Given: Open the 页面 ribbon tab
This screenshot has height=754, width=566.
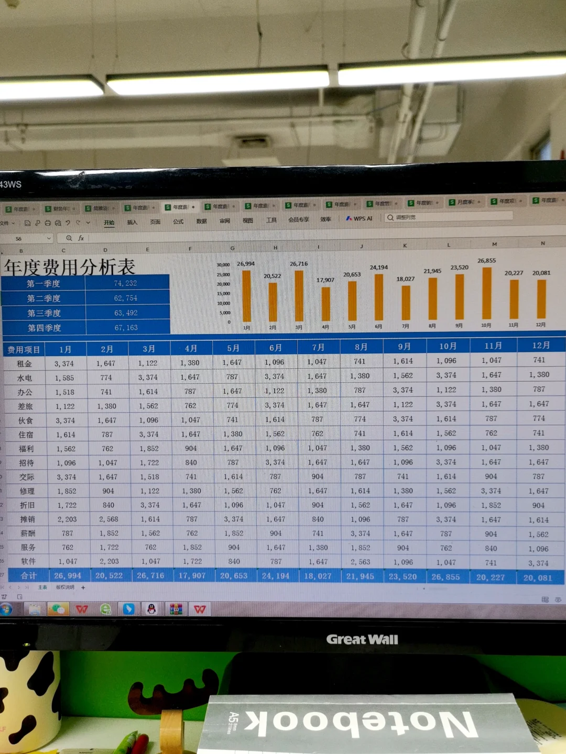Looking at the screenshot, I should click(155, 222).
